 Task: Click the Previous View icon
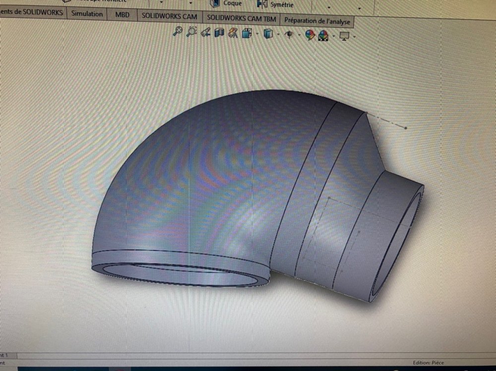pyautogui.click(x=206, y=33)
